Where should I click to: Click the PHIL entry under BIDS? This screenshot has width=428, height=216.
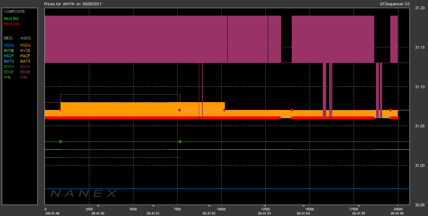coord(8,77)
